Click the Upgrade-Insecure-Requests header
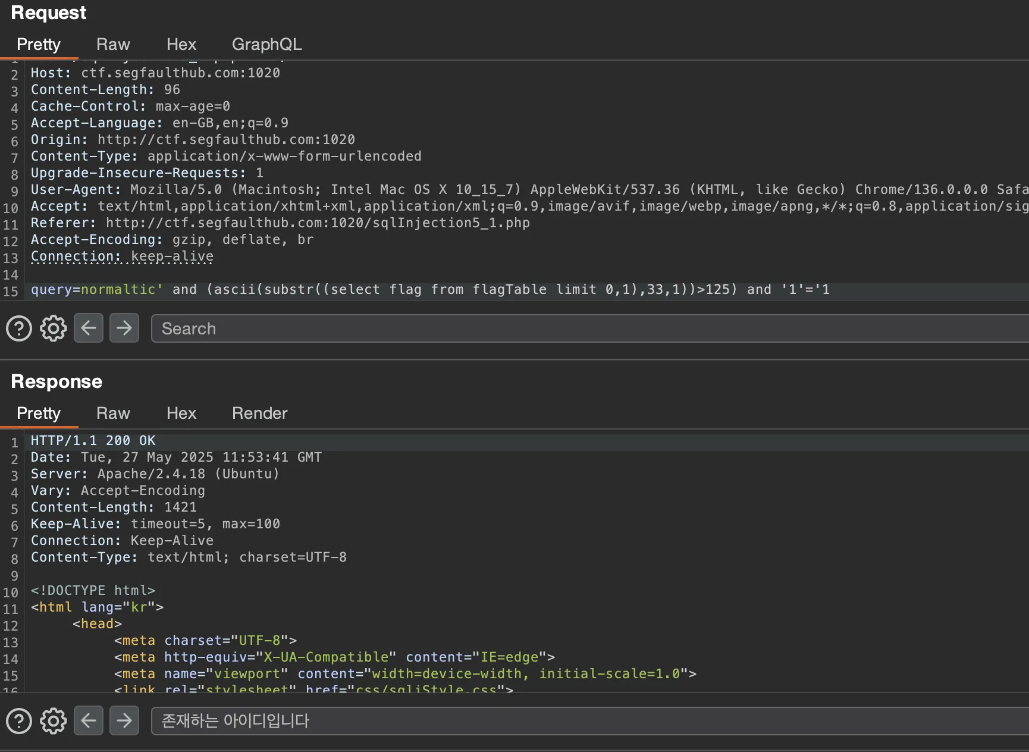The image size is (1029, 752). [x=147, y=173]
